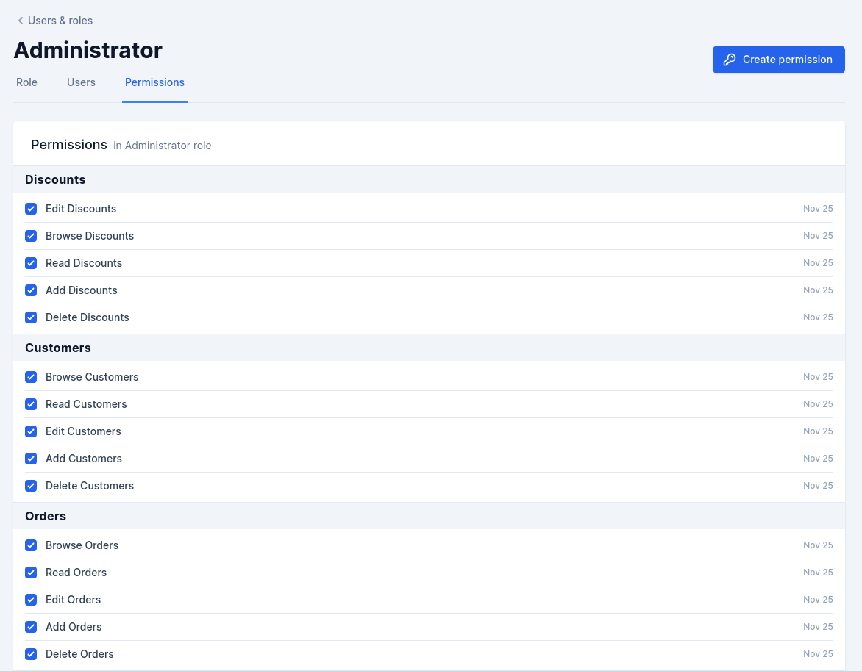Click the Browse Discounts label text
The height and width of the screenshot is (671, 862).
(x=90, y=236)
